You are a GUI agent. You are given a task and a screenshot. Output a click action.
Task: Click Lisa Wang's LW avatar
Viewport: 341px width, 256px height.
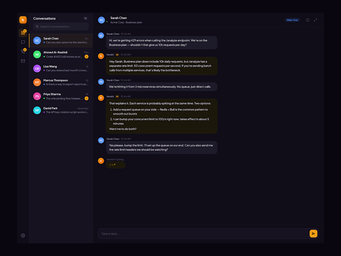(37, 68)
